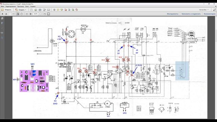217x122 pixels.
Task: Open the layers panel icon in left sidebar
Action: [x=2, y=38]
